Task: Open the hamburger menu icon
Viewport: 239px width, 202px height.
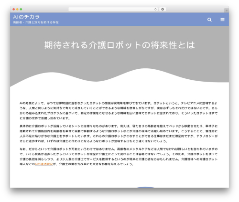Action: click(x=222, y=20)
